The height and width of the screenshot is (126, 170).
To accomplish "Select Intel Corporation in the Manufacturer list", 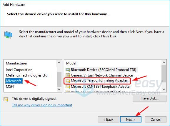I will (19, 70).
